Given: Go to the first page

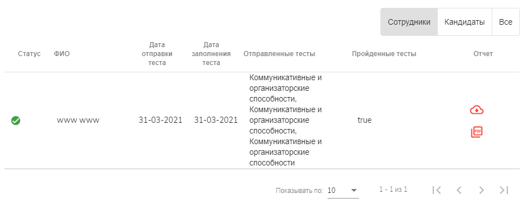Looking at the screenshot, I should tap(437, 190).
